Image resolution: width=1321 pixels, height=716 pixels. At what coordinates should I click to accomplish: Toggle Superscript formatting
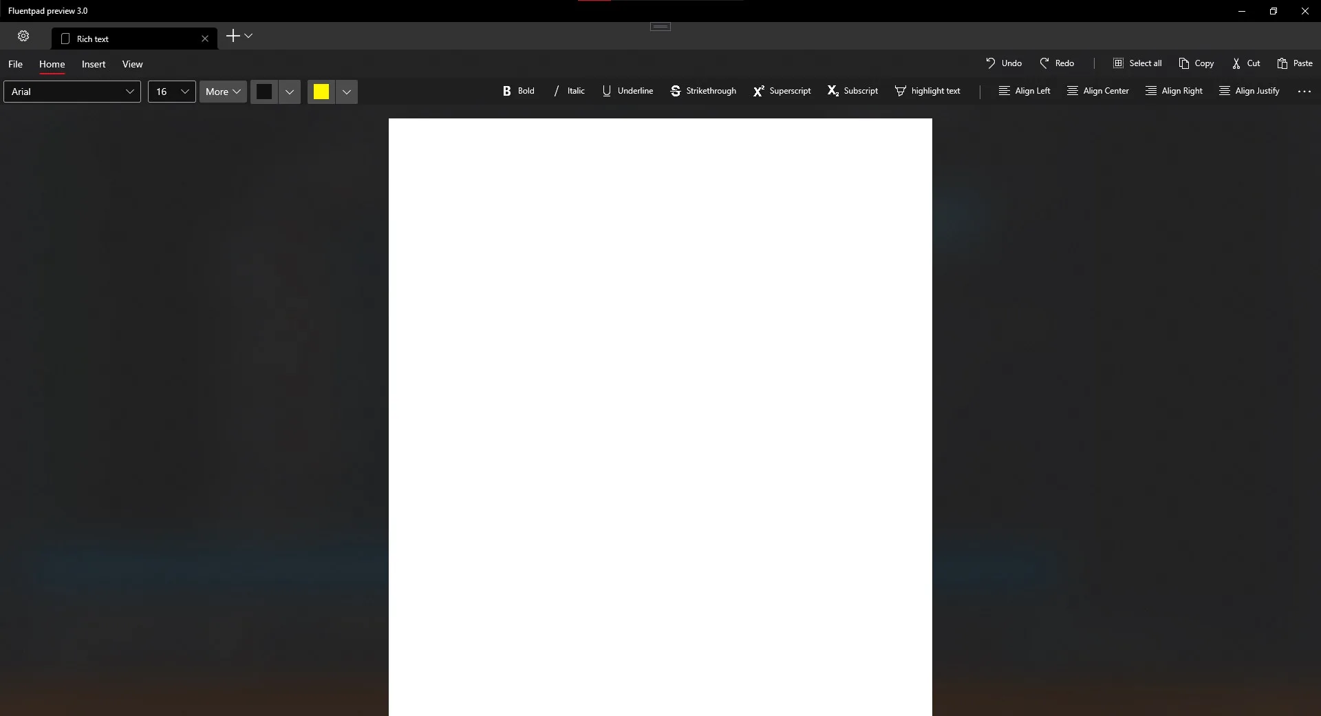coord(782,91)
